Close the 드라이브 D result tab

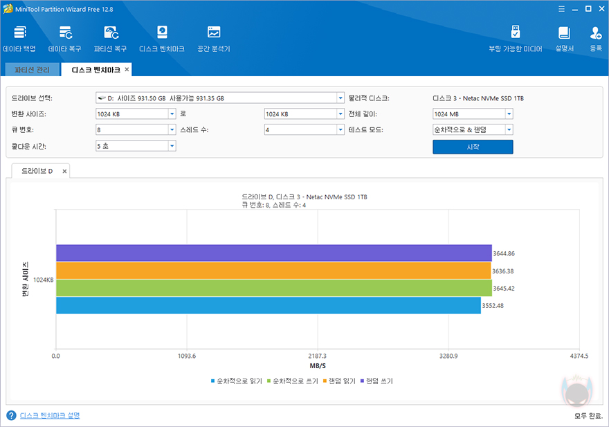(x=64, y=171)
